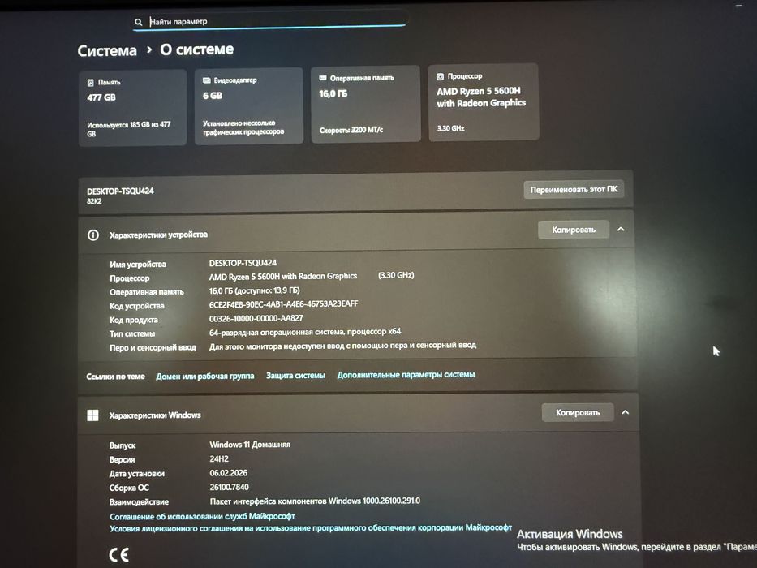Open the 'Процессор' AMD Ryzen card
This screenshot has height=568, width=757.
click(x=484, y=102)
